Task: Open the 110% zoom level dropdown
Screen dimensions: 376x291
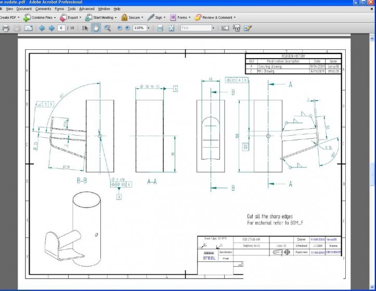Action: click(x=149, y=28)
